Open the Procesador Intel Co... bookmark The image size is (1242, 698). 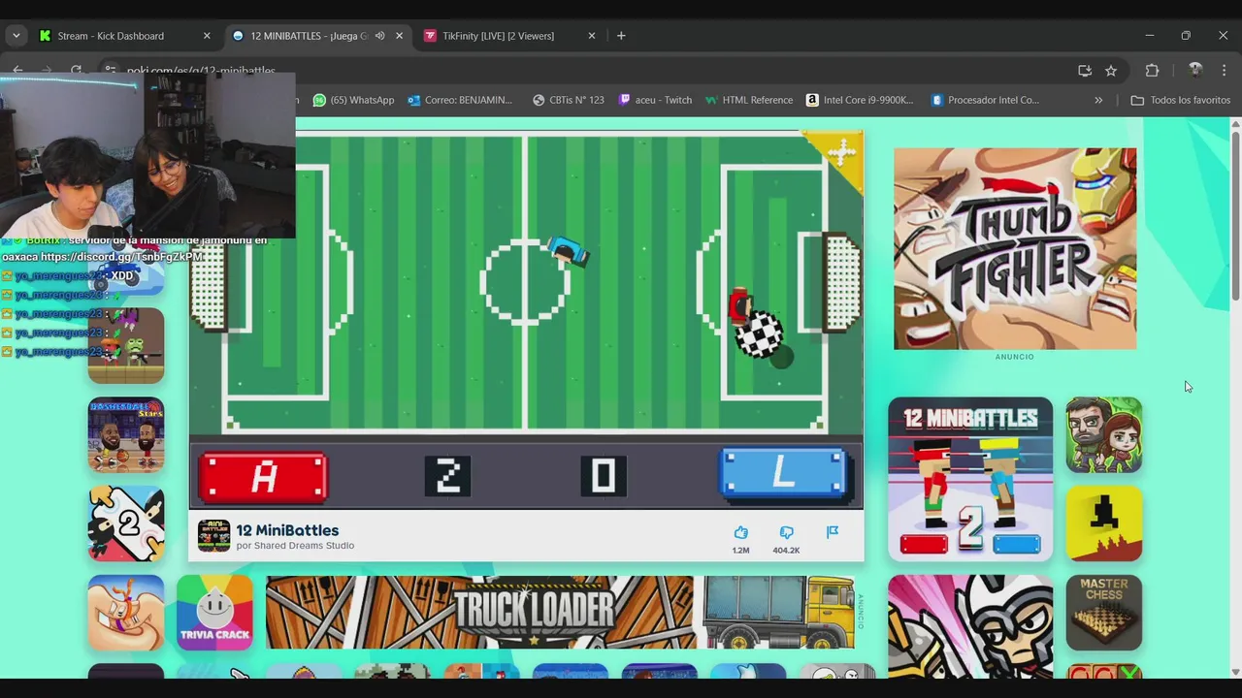click(984, 100)
